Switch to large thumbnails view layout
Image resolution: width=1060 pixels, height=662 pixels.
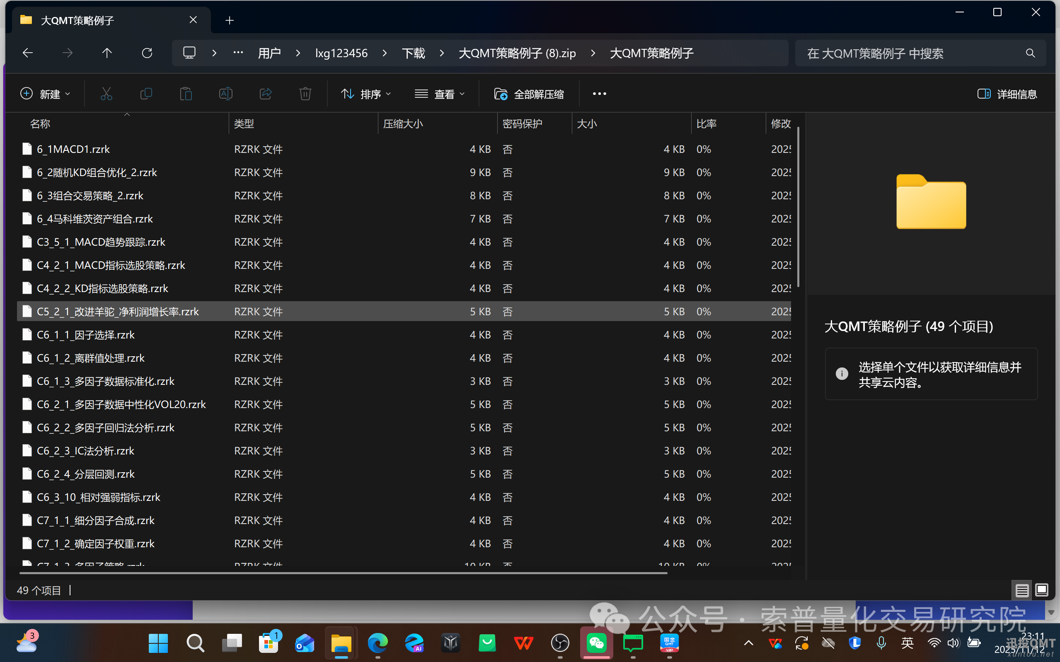pyautogui.click(x=1042, y=590)
